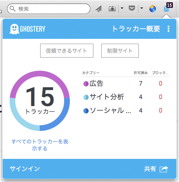179x182 pixels.
Task: Click allowed count 7 for 広告
Action: (x=141, y=83)
